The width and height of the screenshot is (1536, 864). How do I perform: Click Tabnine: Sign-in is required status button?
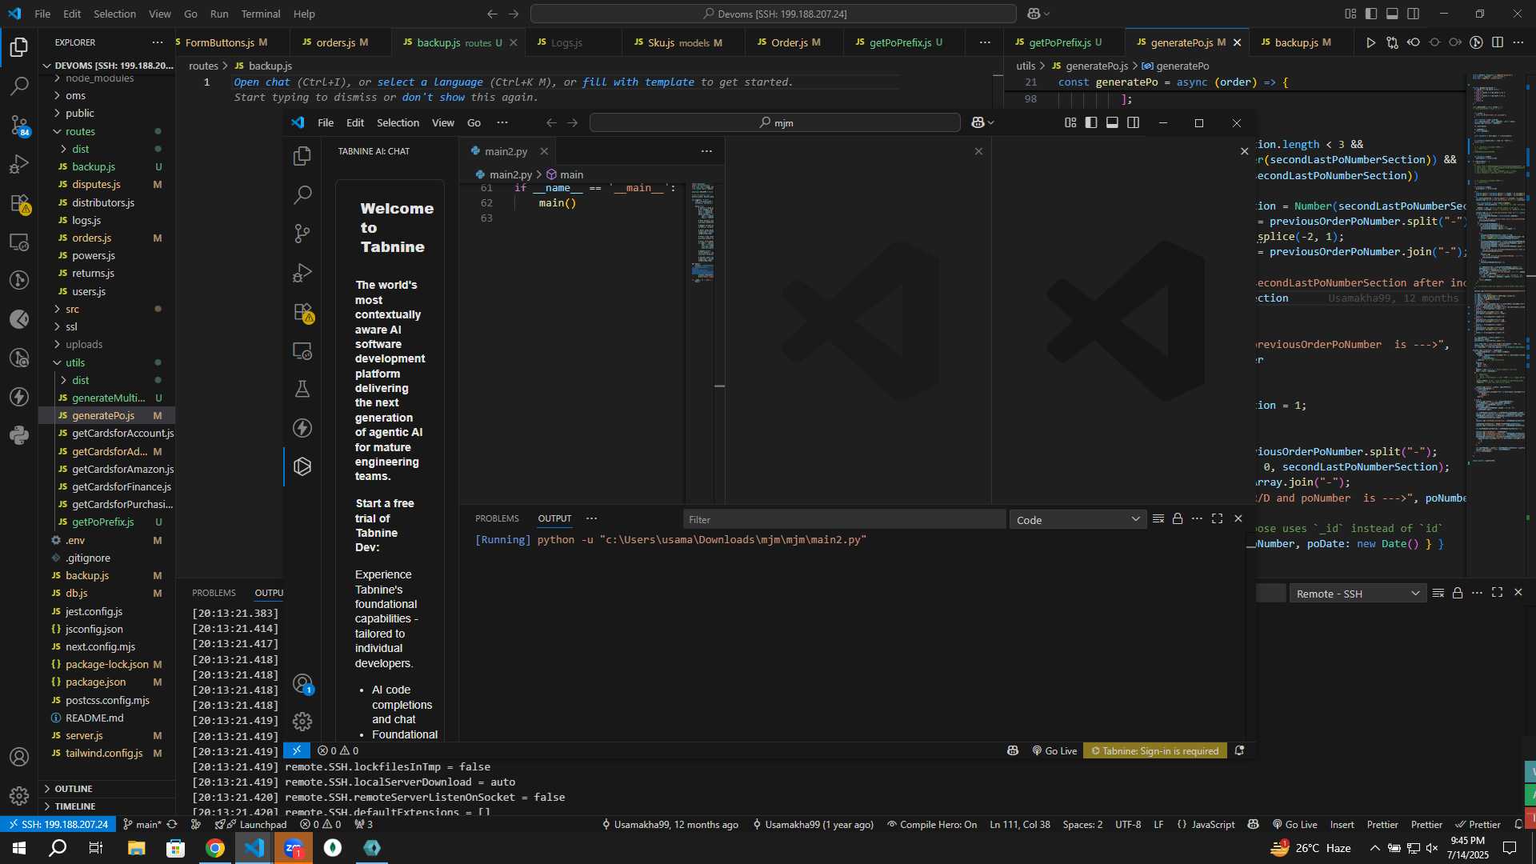[x=1154, y=750]
